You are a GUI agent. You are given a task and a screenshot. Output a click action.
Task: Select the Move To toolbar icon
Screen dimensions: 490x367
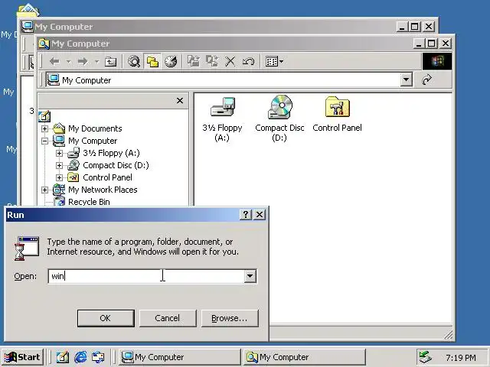[x=194, y=61]
